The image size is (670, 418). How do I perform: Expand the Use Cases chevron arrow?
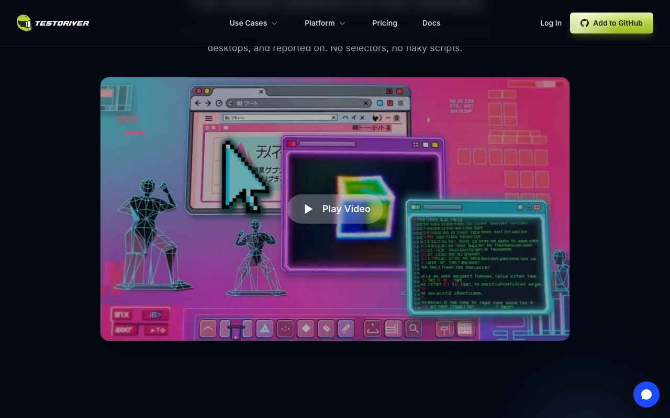click(x=274, y=24)
